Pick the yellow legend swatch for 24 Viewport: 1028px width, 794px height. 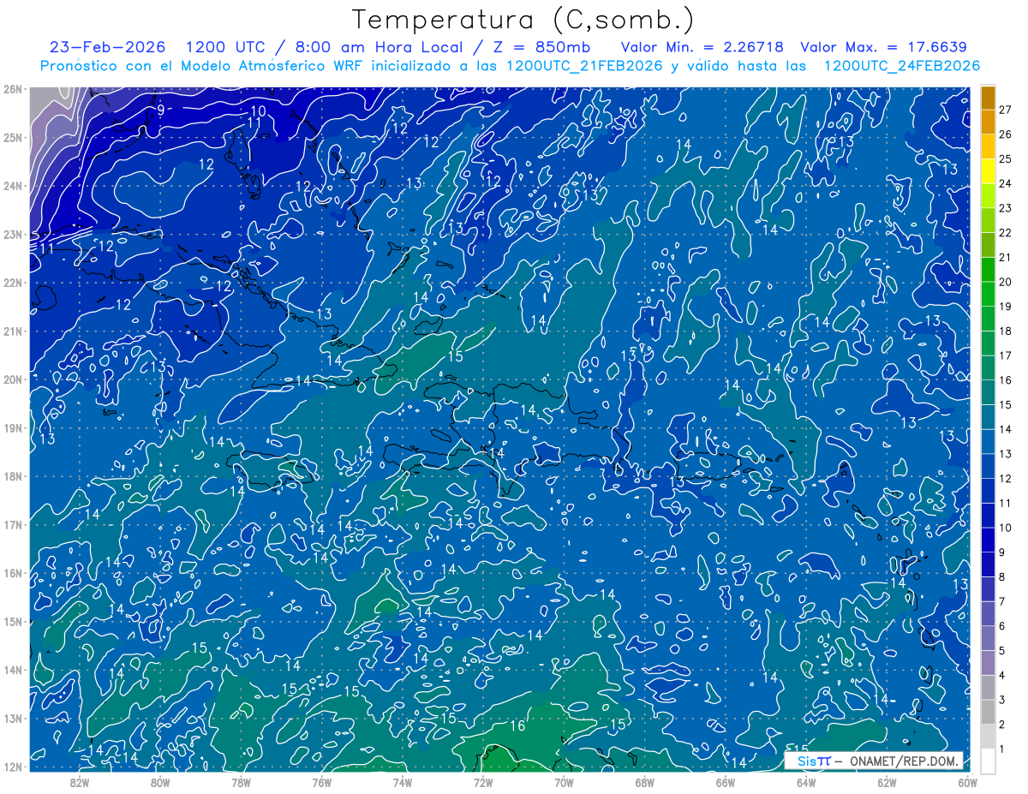[988, 171]
